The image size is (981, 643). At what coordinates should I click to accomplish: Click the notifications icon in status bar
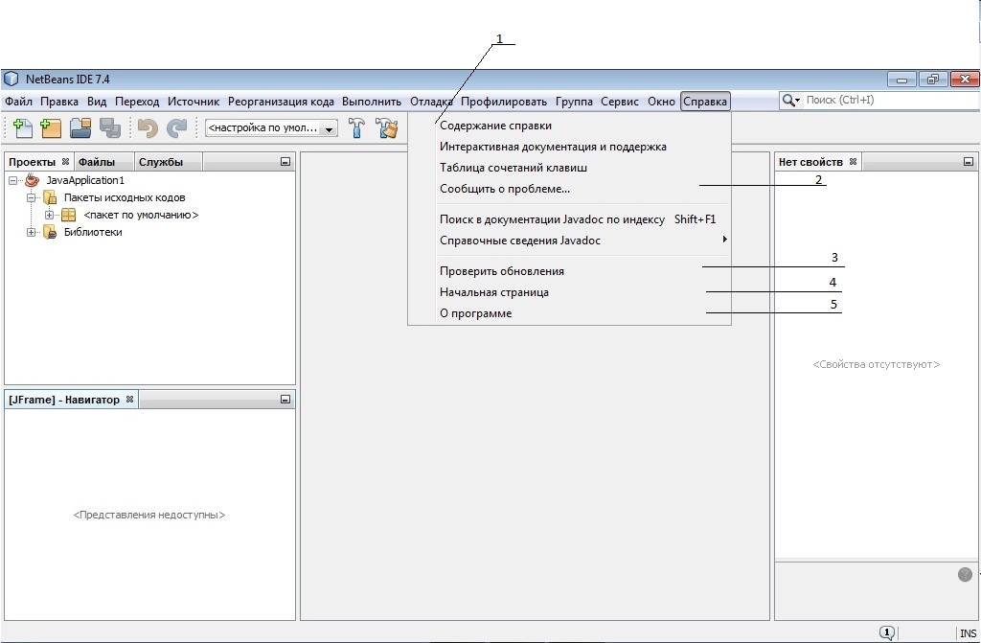click(886, 632)
